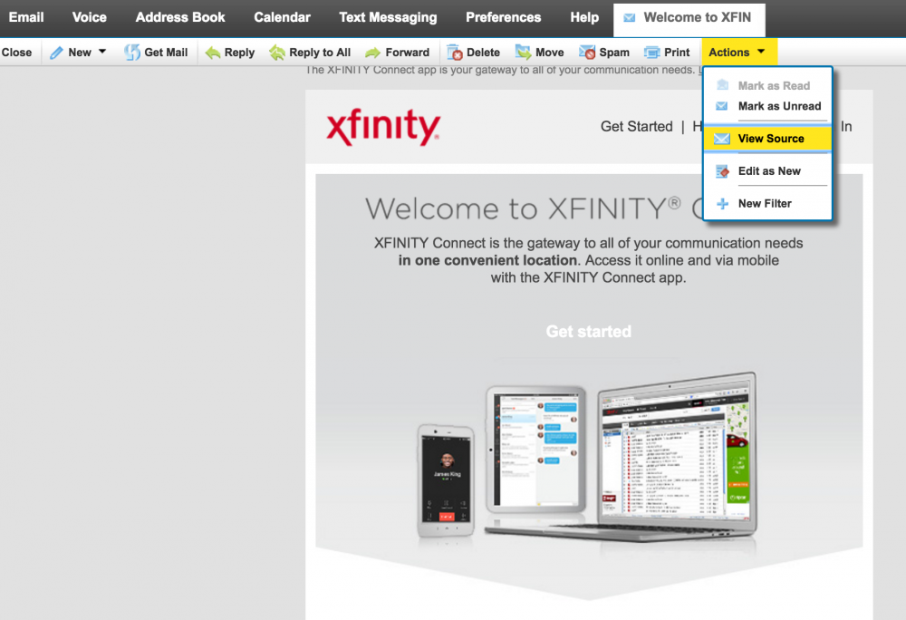Click the pencil icon next to New

pos(56,53)
